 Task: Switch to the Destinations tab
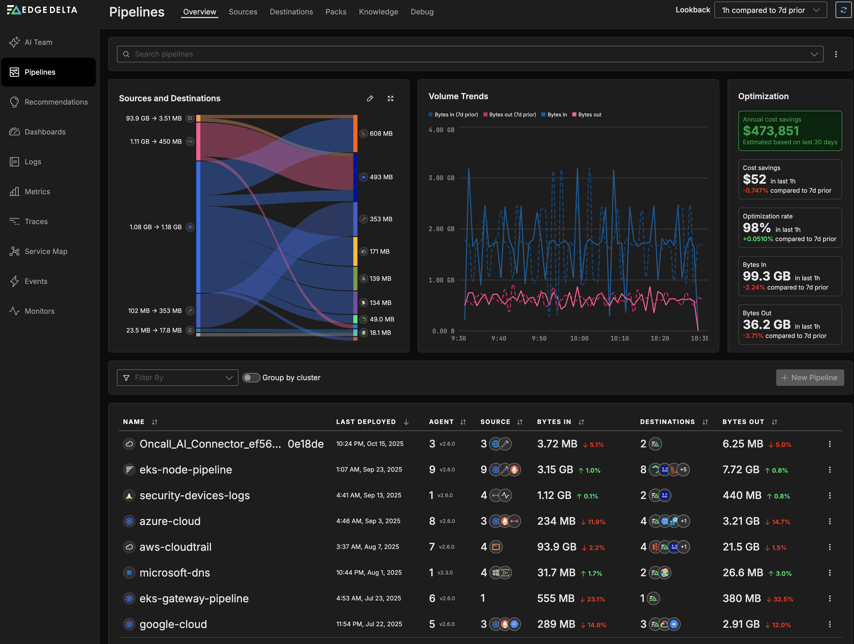(291, 12)
